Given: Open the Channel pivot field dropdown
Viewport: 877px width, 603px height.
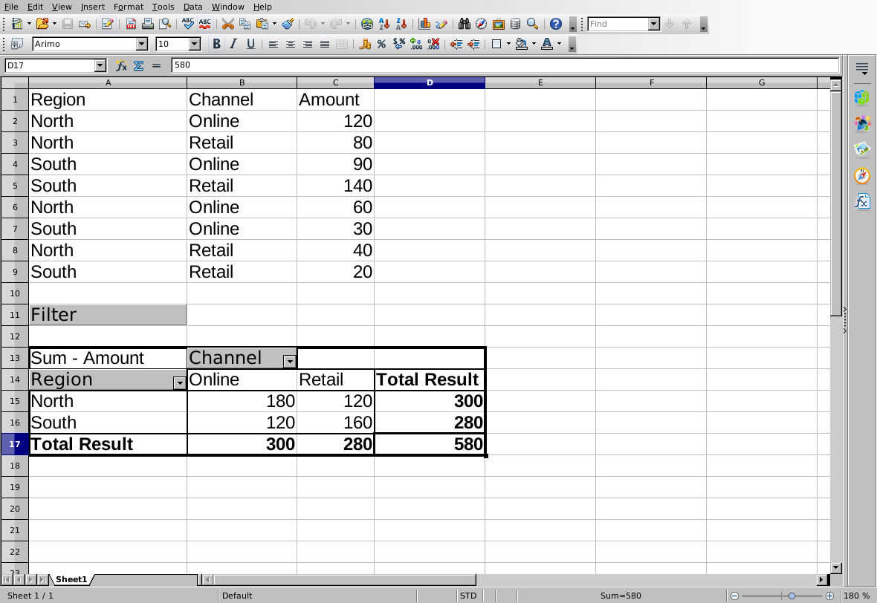Looking at the screenshot, I should click(x=290, y=362).
